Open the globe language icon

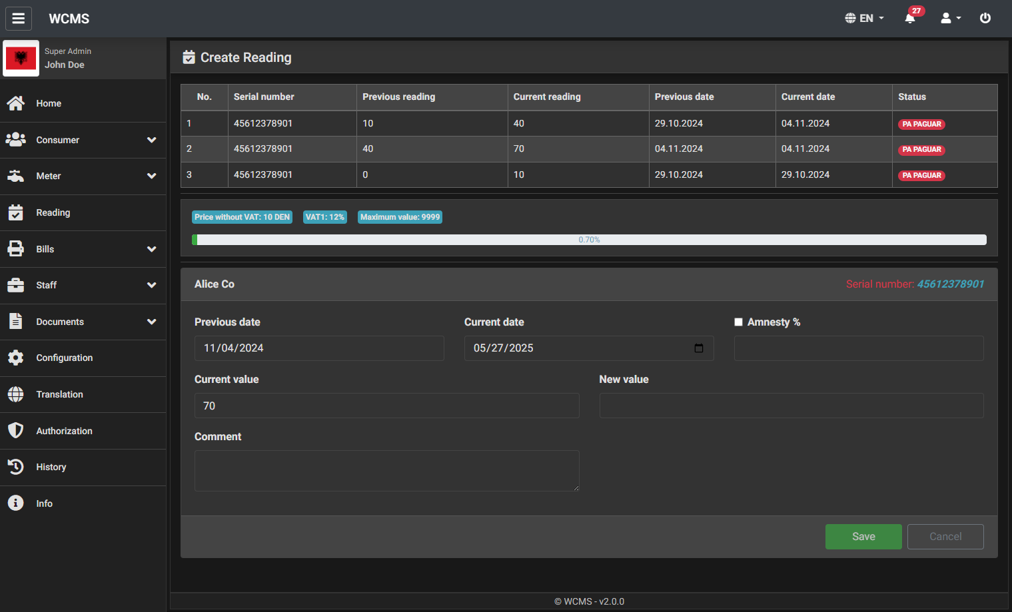851,19
